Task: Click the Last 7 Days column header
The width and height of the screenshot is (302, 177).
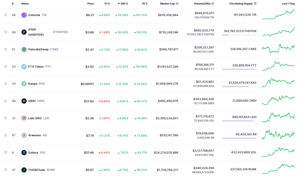Action: (x=288, y=4)
